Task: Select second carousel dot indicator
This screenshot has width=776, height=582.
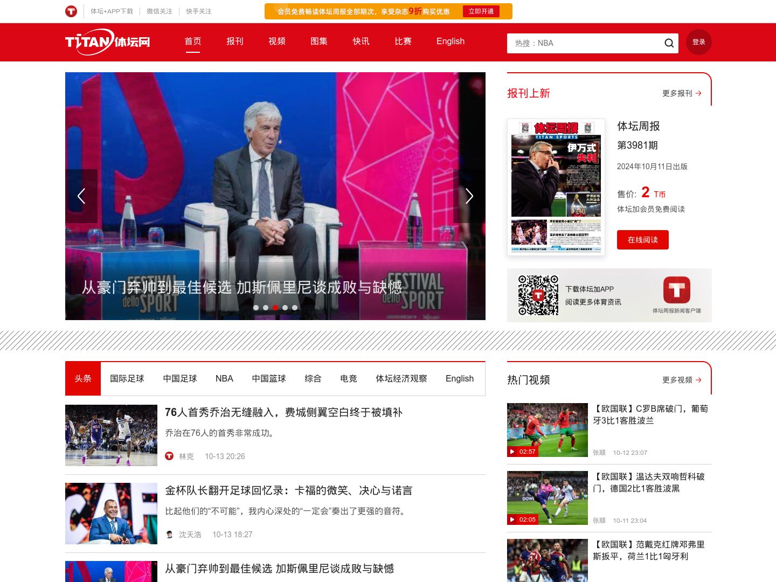Action: [266, 308]
